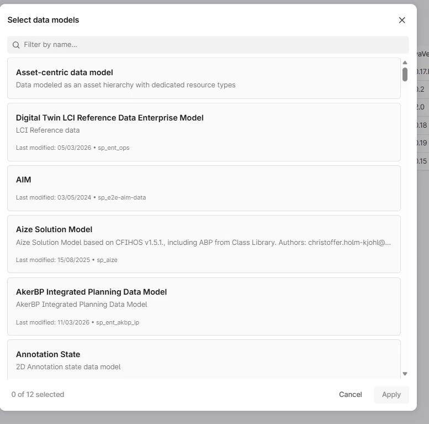This screenshot has width=429, height=424.
Task: Click the scrollbar up arrow
Action: (x=405, y=62)
